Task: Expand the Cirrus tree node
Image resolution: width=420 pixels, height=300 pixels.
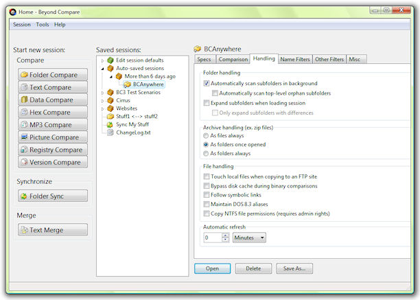Action: [x=102, y=101]
